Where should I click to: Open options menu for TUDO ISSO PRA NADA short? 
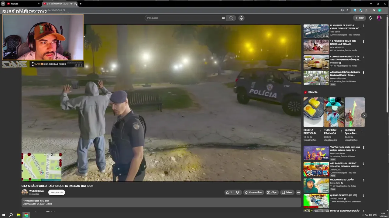coord(341,131)
